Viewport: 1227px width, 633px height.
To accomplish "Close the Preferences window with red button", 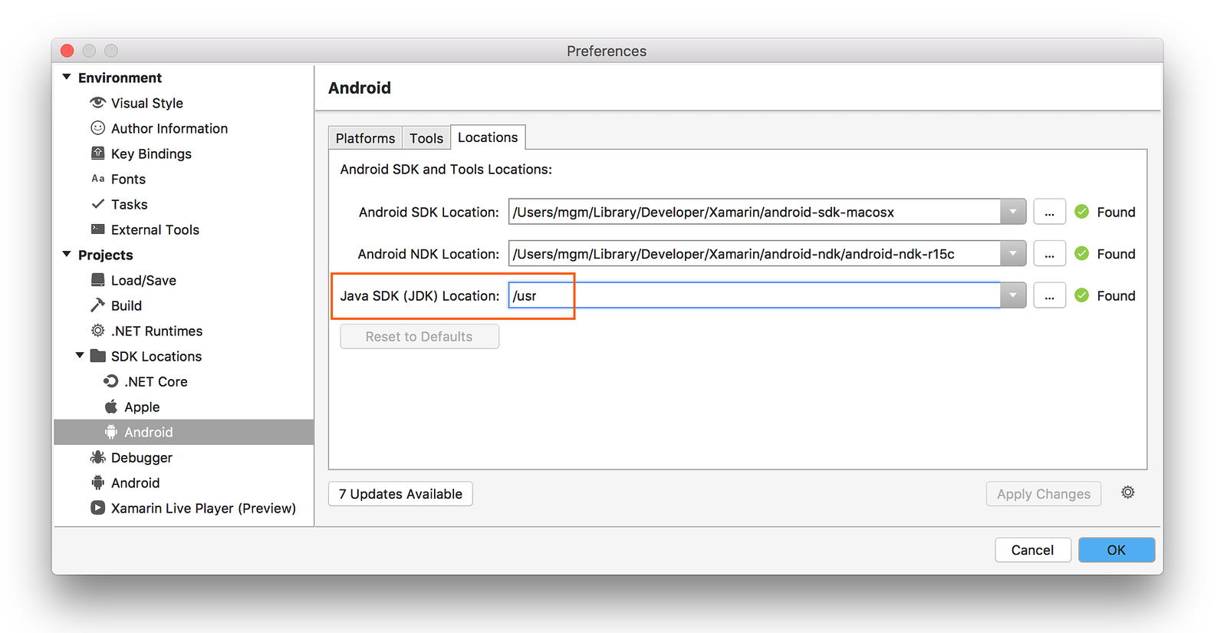I will (x=67, y=51).
